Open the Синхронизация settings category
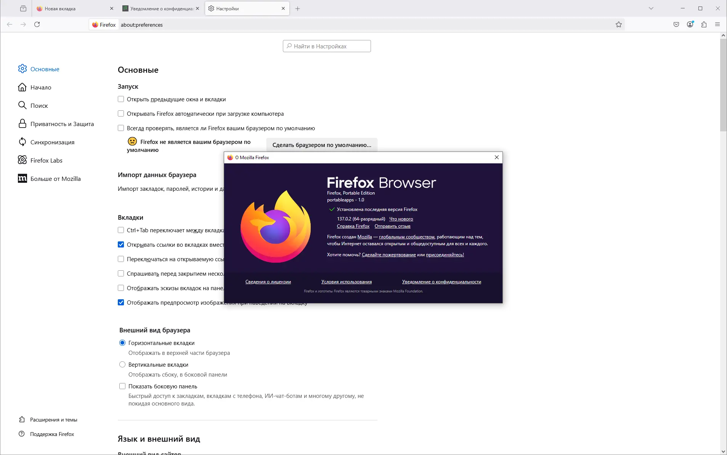Viewport: 727px width, 455px height. (47, 142)
